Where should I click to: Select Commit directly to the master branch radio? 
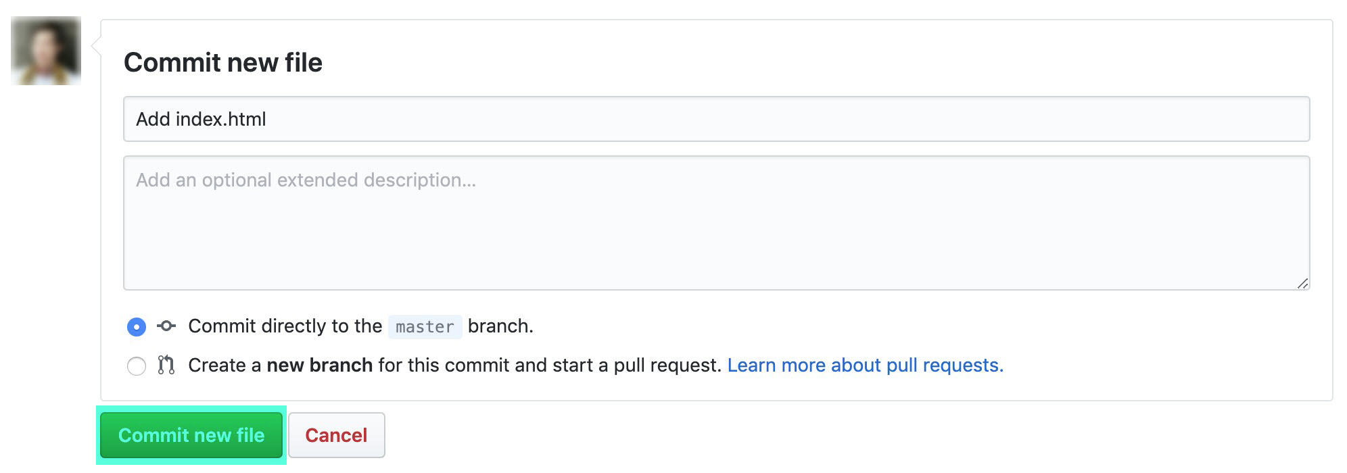coord(137,327)
